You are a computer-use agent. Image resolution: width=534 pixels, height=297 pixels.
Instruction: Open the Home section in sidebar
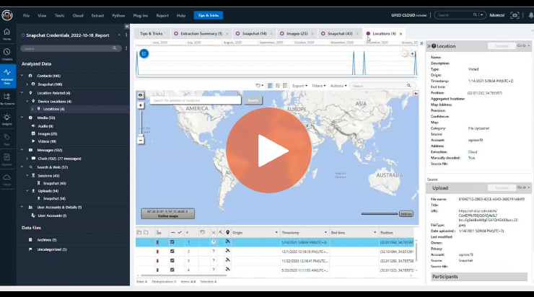[x=6, y=34]
